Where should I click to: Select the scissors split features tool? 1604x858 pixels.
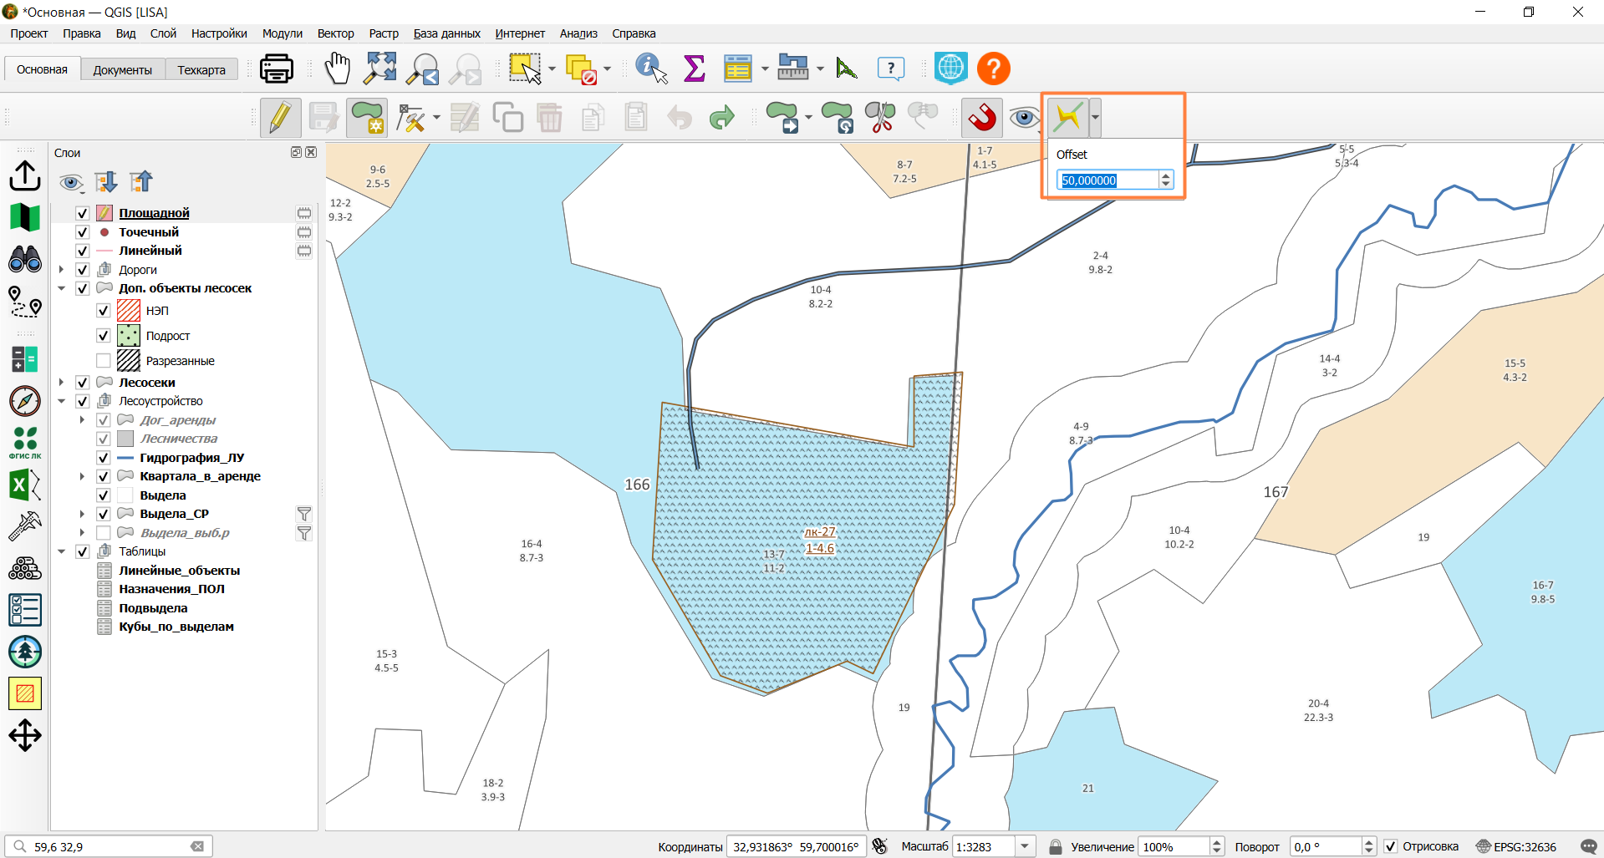[x=879, y=118]
